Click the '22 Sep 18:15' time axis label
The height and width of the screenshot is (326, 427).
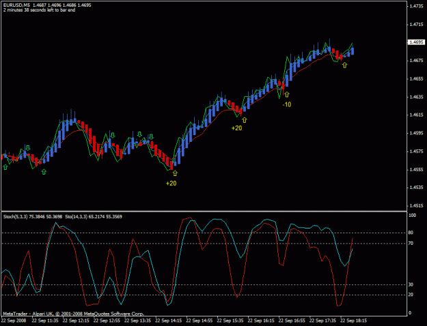pyautogui.click(x=354, y=321)
